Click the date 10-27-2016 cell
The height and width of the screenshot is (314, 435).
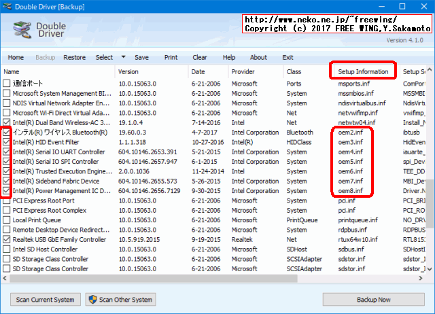[208, 142]
